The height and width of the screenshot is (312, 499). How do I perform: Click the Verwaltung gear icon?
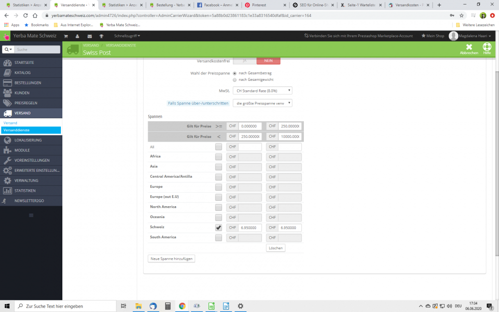pos(7,181)
